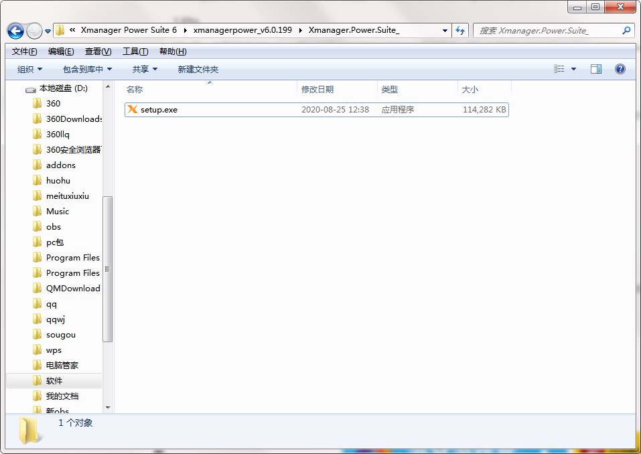Click folder icon beside 电脑管家
The height and width of the screenshot is (454, 641).
coord(37,366)
